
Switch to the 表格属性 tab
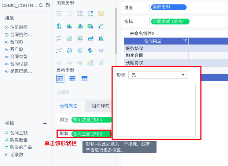69,106
